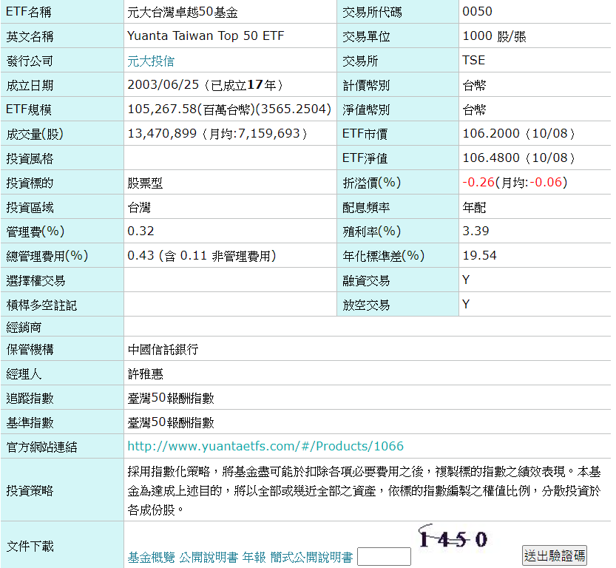The width and height of the screenshot is (616, 568).
Task: Click the 投資風格 row label
Action: tap(30, 159)
